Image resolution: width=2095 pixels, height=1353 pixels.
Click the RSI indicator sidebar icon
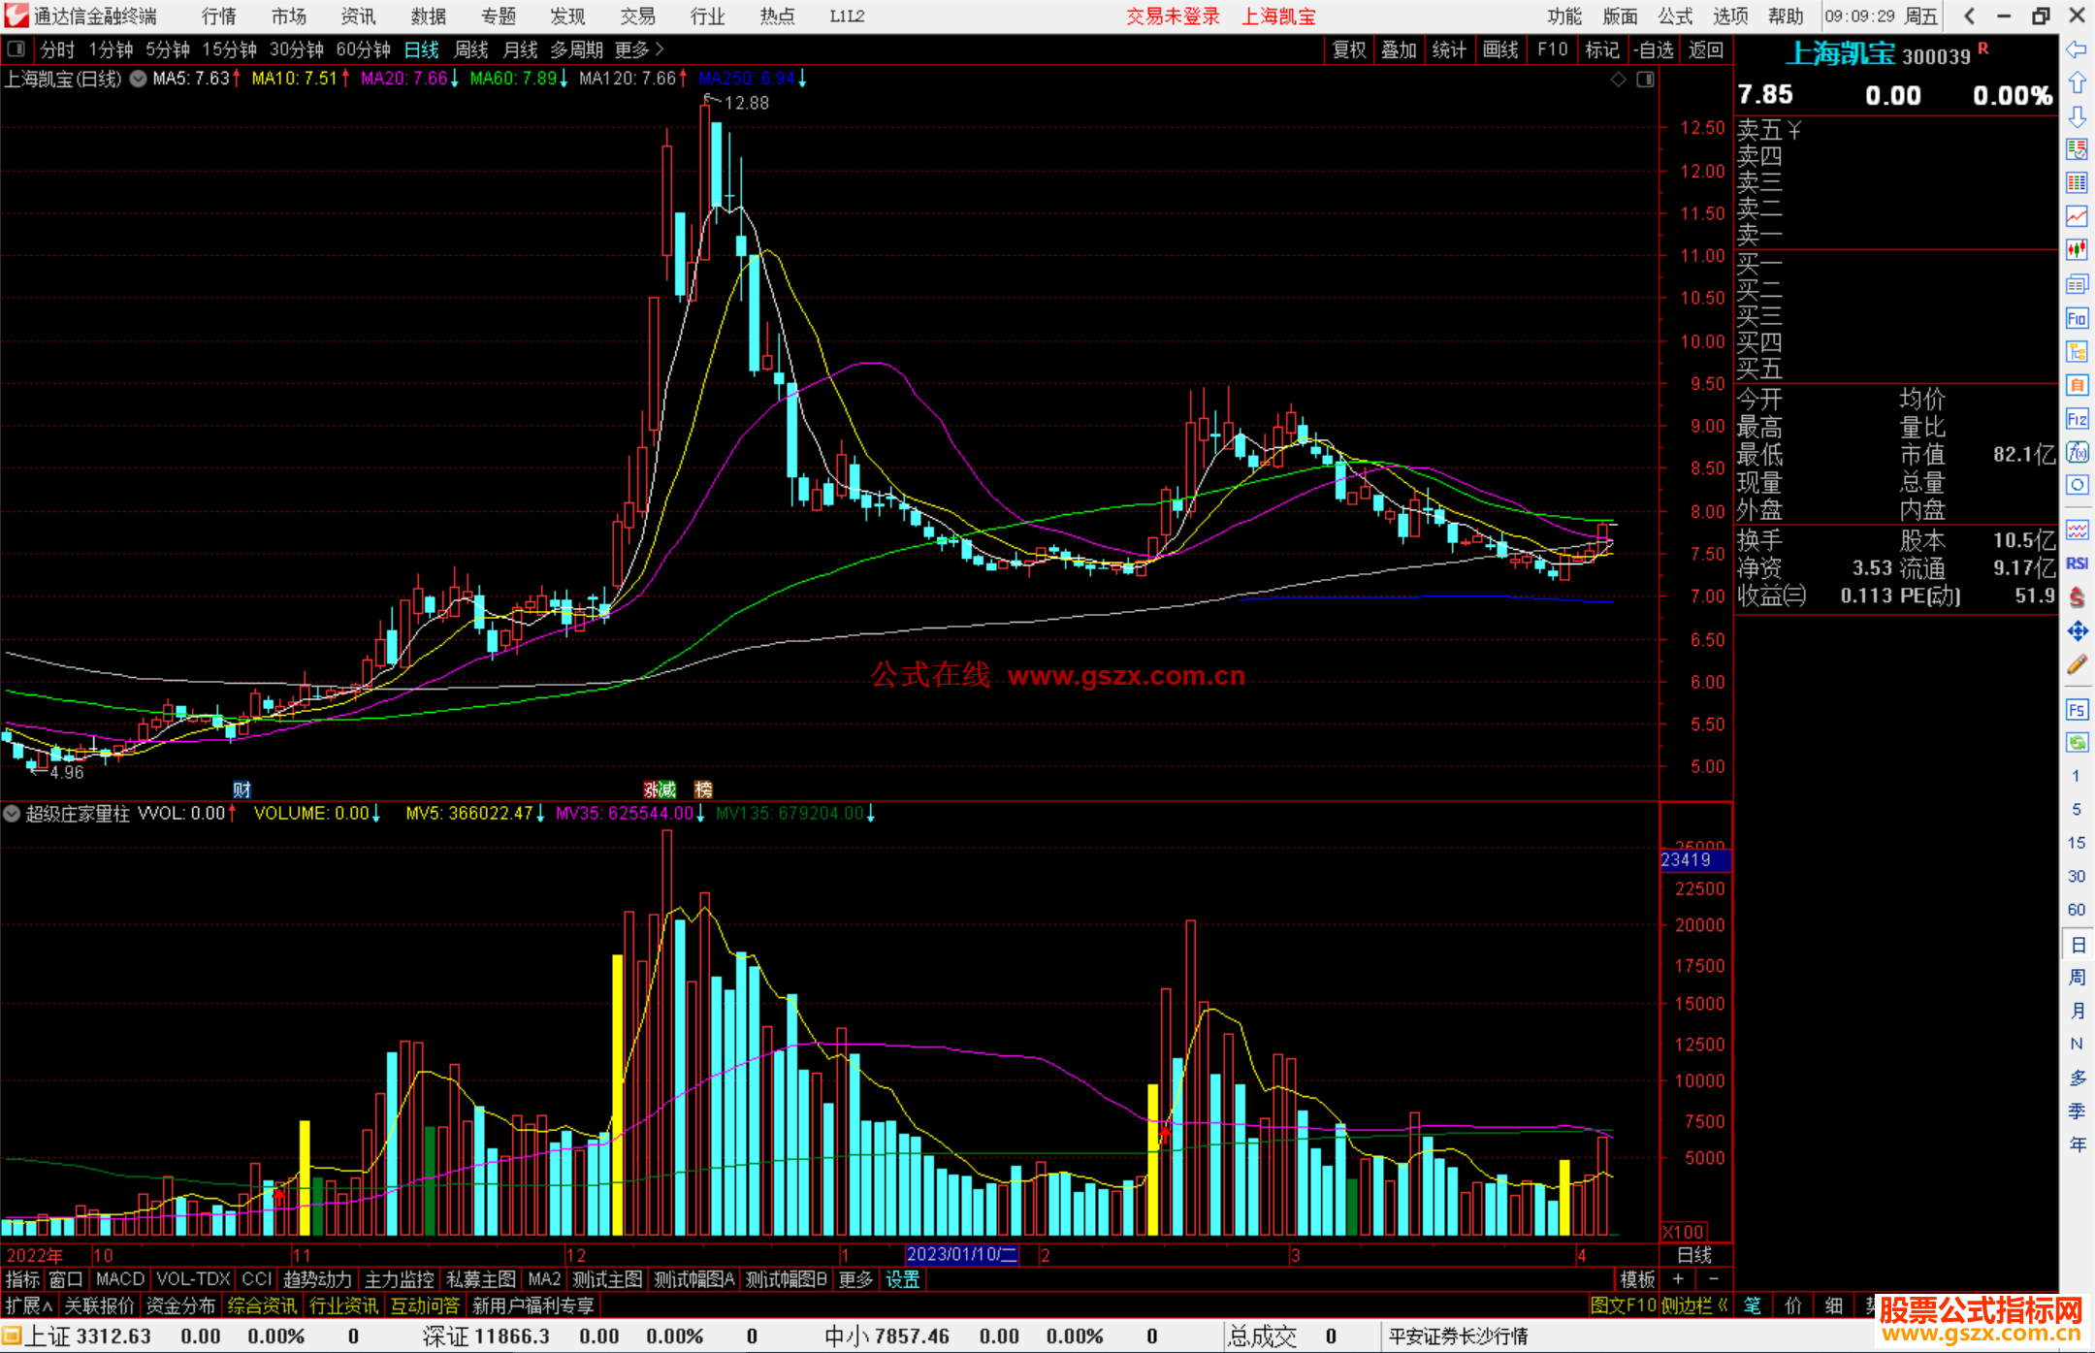tap(2077, 564)
